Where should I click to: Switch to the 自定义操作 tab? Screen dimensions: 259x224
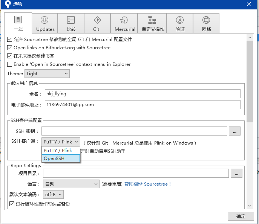pyautogui.click(x=152, y=23)
